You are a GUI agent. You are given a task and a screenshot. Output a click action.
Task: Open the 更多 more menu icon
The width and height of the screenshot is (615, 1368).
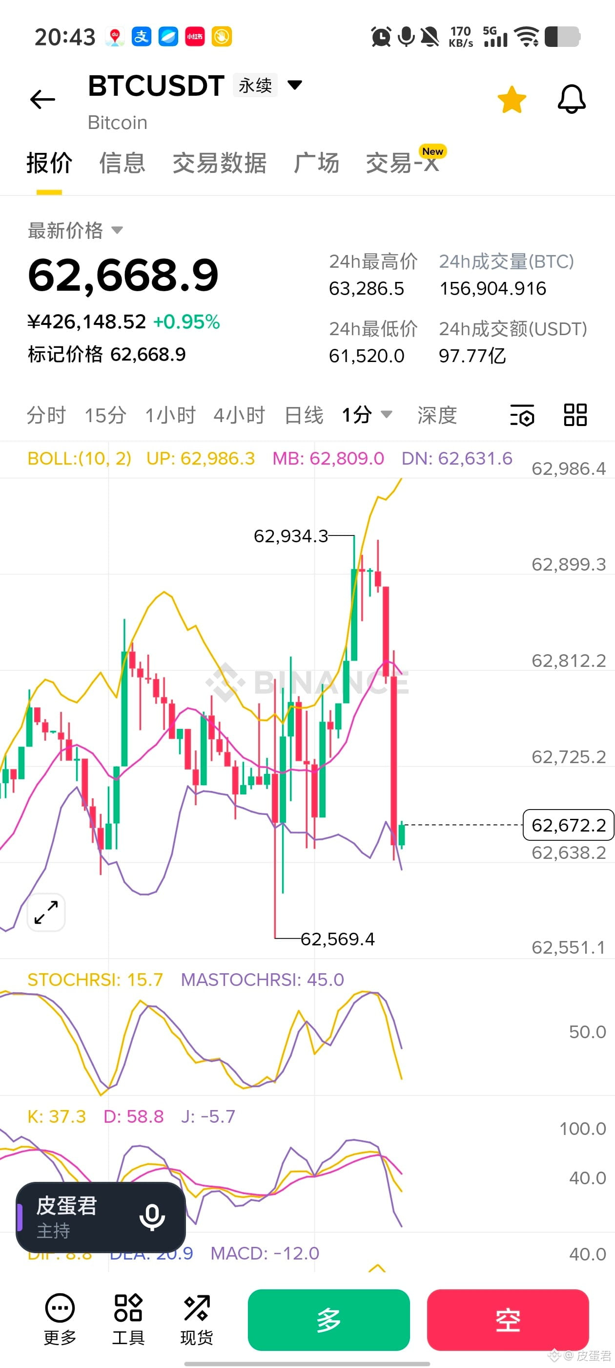[x=60, y=1319]
